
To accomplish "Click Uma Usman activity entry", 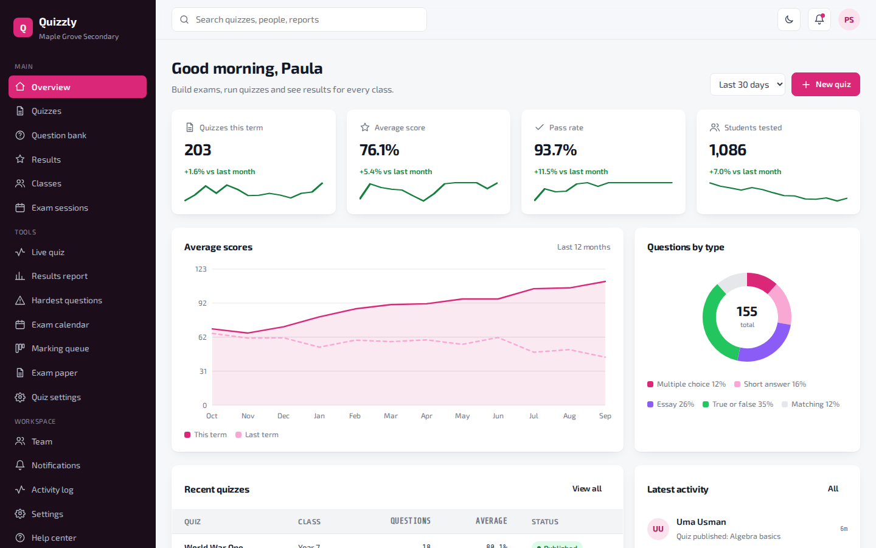I will pos(747,529).
